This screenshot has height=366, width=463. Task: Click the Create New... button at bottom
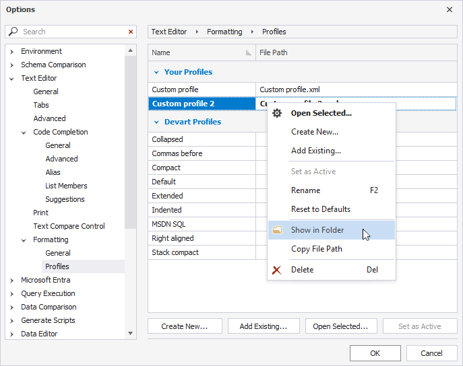click(x=184, y=326)
